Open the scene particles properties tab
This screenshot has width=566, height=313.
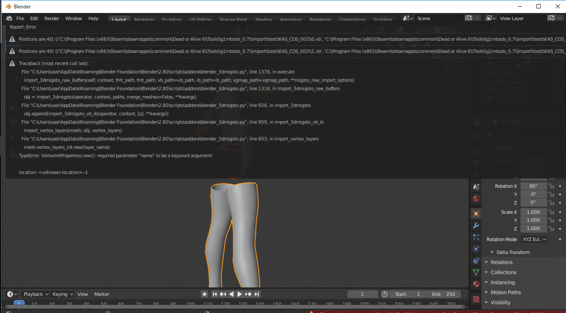tap(476, 187)
